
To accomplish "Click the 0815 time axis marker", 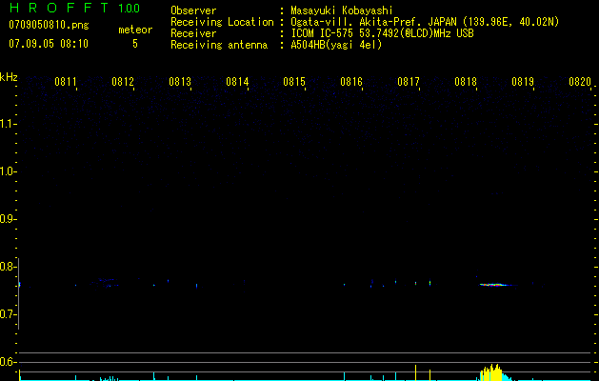I will (294, 81).
